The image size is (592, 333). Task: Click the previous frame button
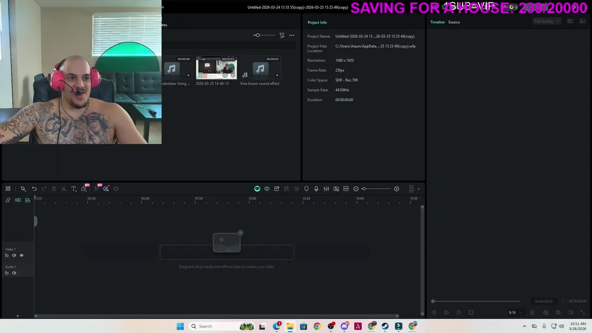(434, 313)
